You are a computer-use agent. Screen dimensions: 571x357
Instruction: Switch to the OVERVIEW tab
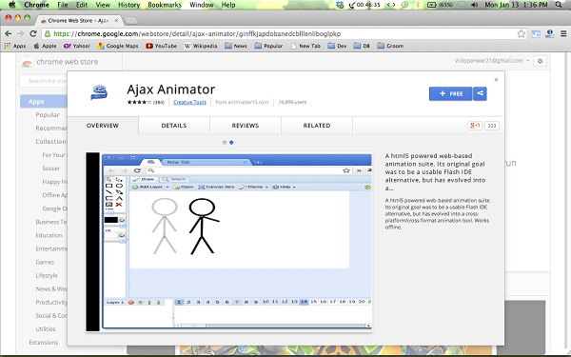103,126
